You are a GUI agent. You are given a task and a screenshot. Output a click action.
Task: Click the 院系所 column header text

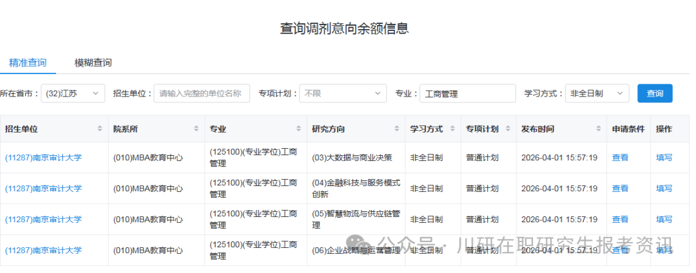(x=126, y=129)
